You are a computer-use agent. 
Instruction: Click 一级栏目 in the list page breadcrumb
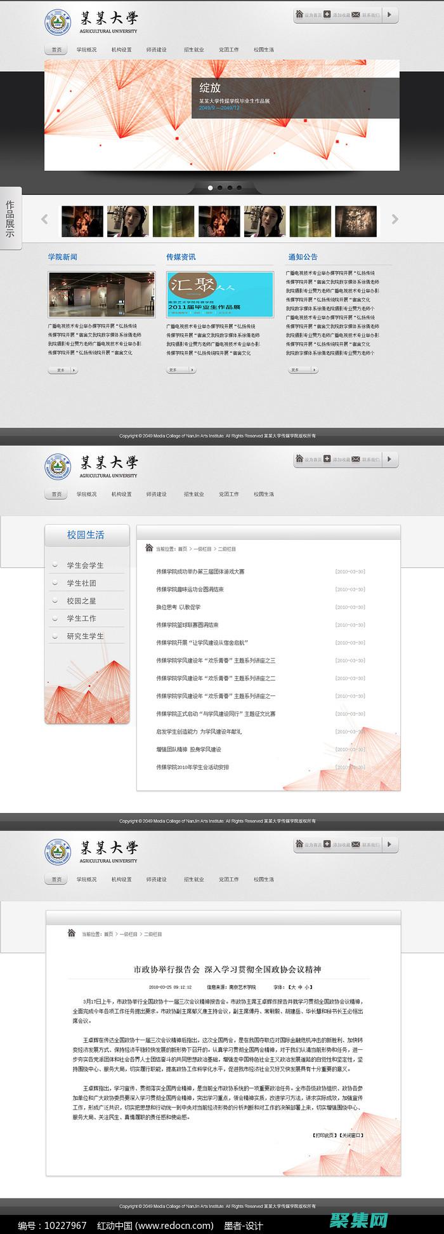201,549
